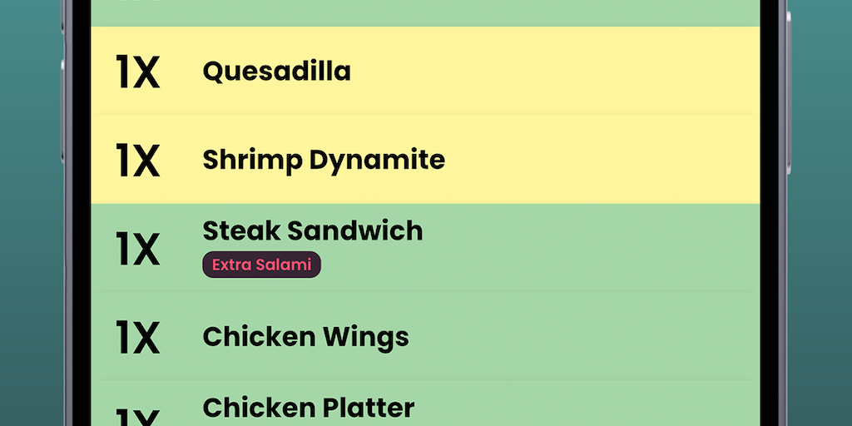Tap empty green space right of Chicken Wings

[582, 337]
